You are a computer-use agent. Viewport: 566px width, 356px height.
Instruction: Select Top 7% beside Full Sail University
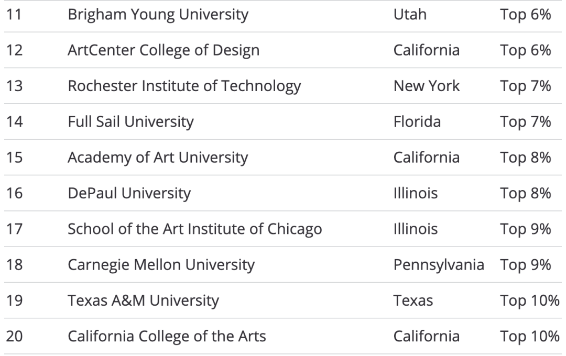coord(525,122)
